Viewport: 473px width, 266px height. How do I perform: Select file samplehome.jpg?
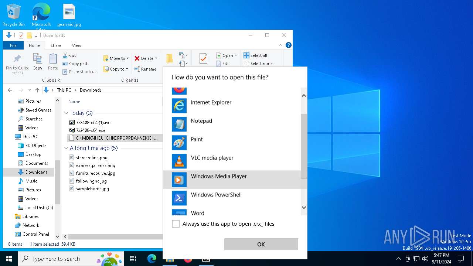coord(92,189)
